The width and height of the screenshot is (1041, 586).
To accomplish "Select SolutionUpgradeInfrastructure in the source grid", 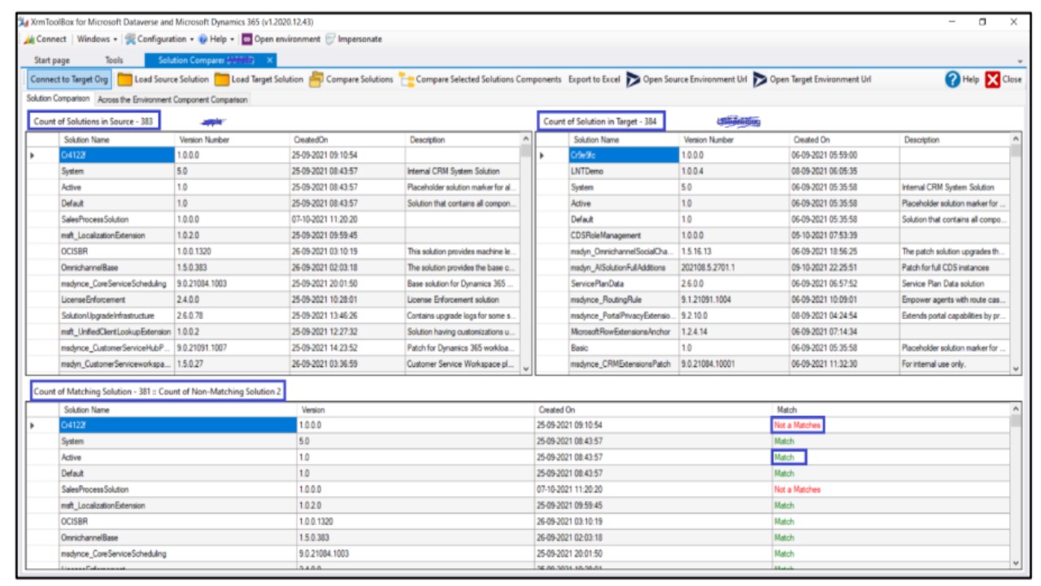I will point(116,316).
